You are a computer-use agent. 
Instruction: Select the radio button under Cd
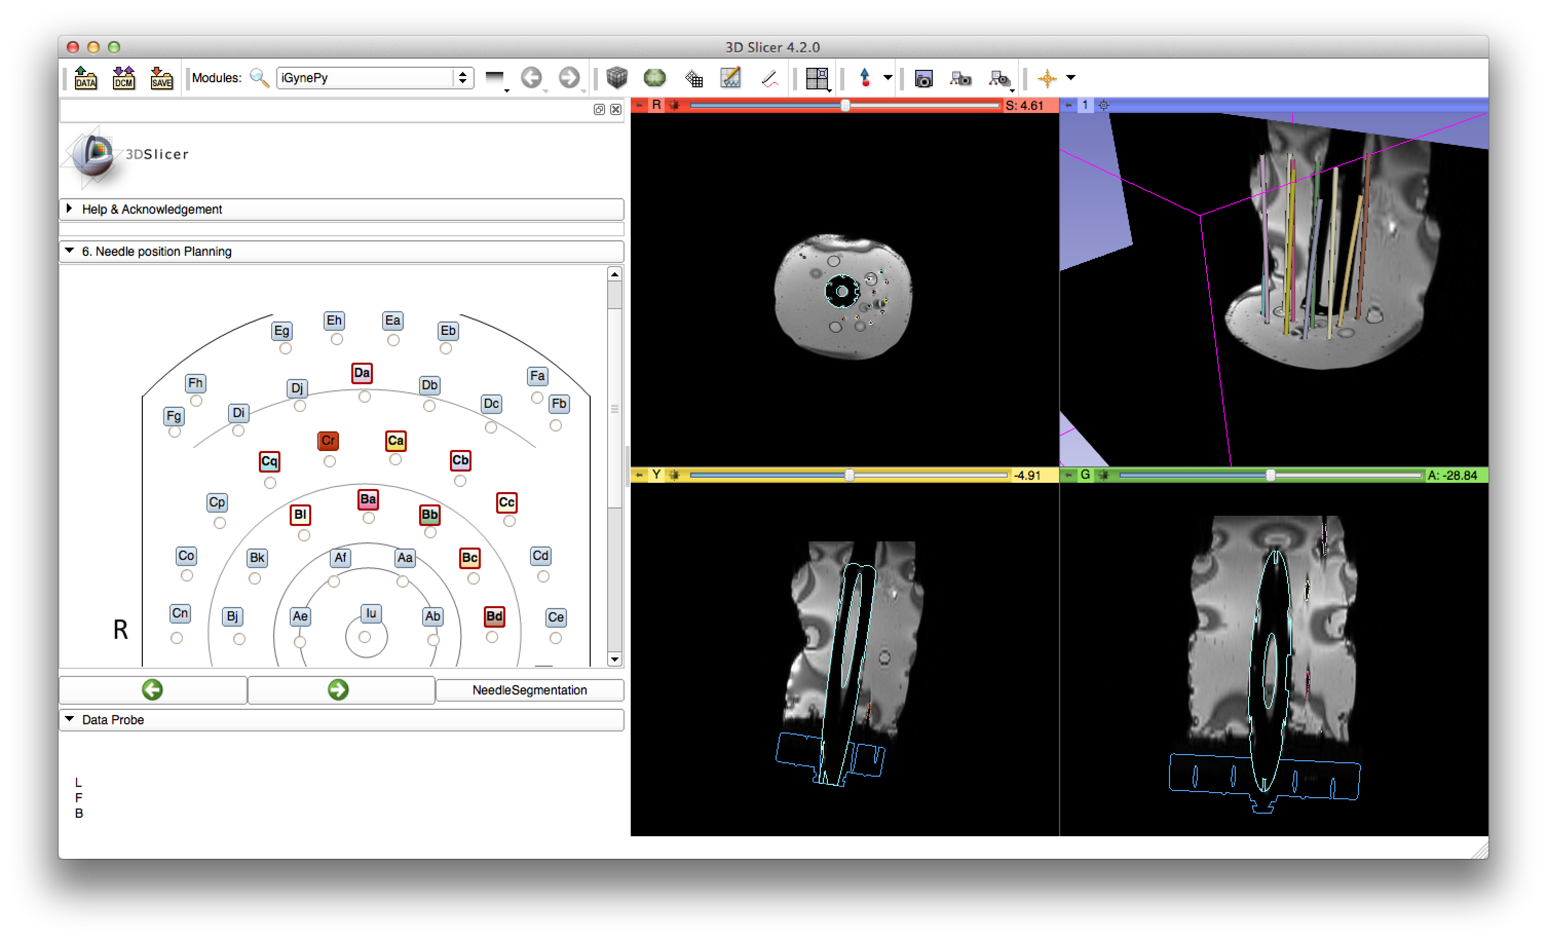click(543, 576)
